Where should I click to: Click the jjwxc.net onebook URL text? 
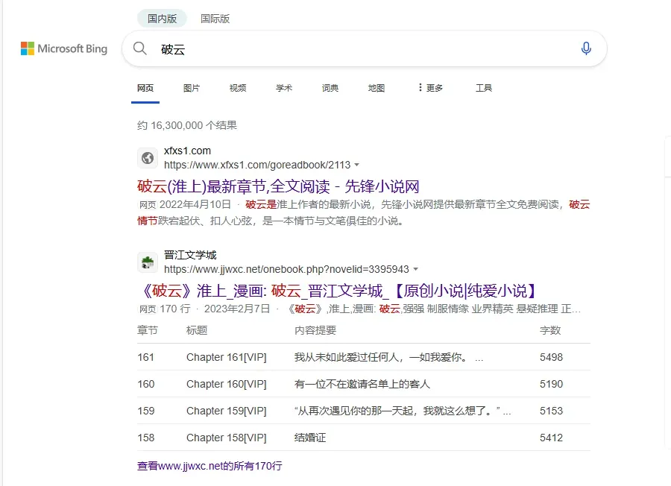point(287,269)
